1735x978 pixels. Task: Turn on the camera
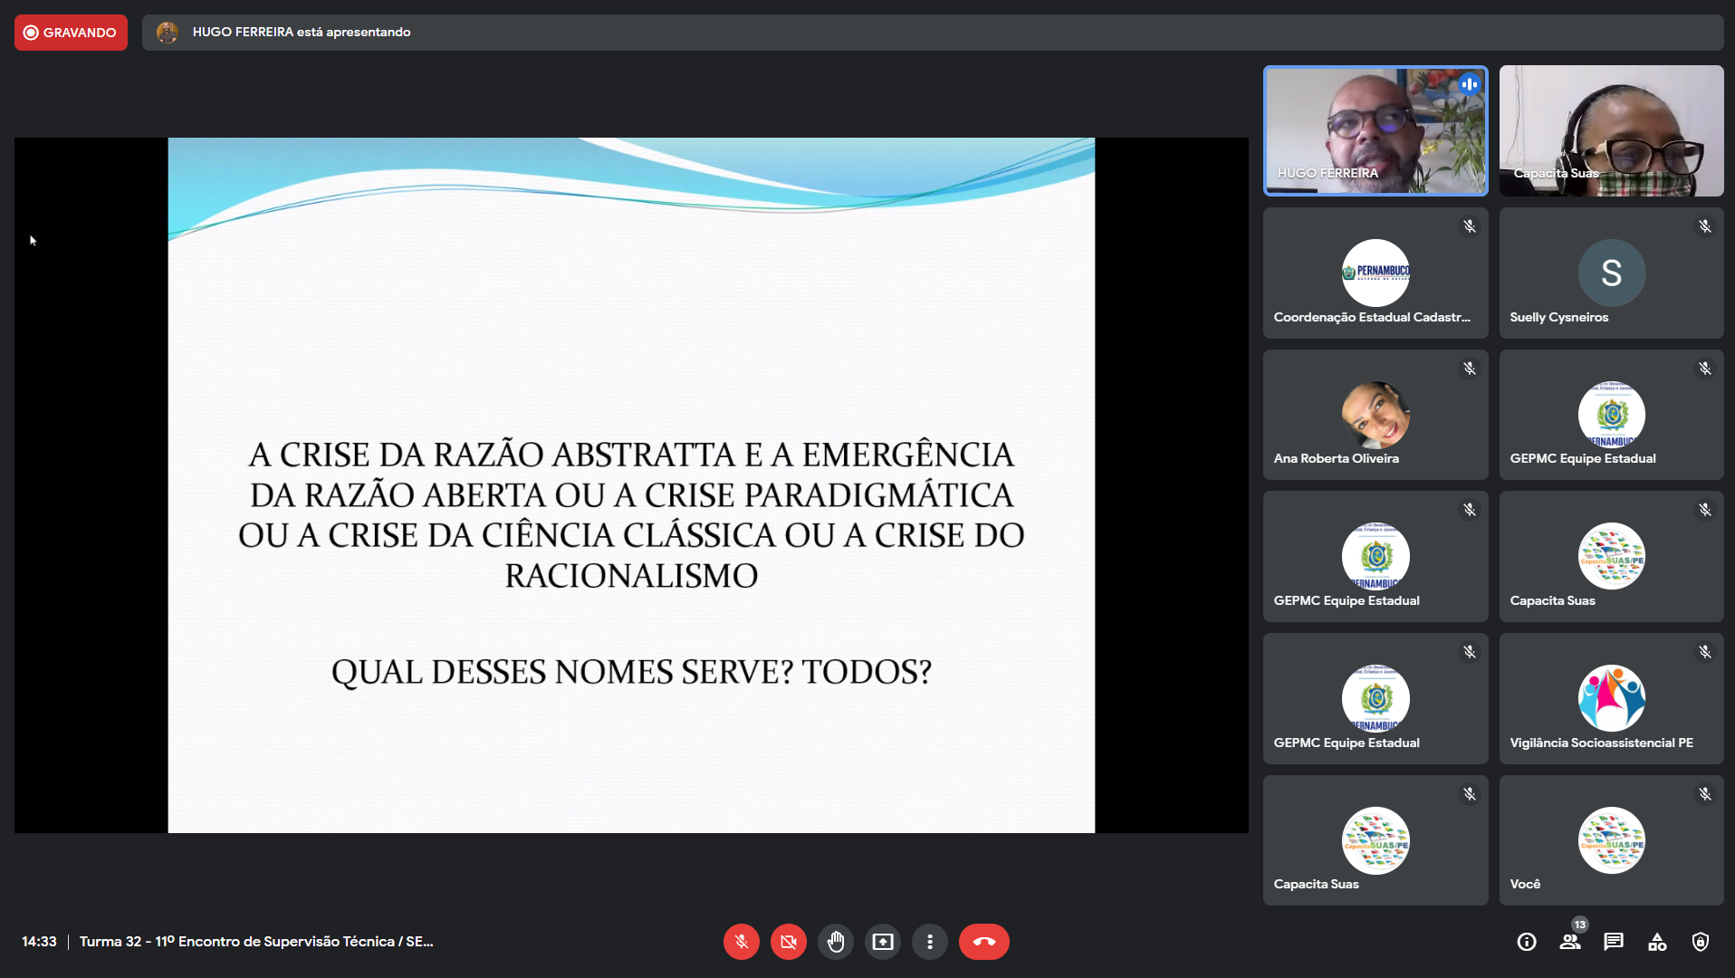pyautogui.click(x=788, y=942)
